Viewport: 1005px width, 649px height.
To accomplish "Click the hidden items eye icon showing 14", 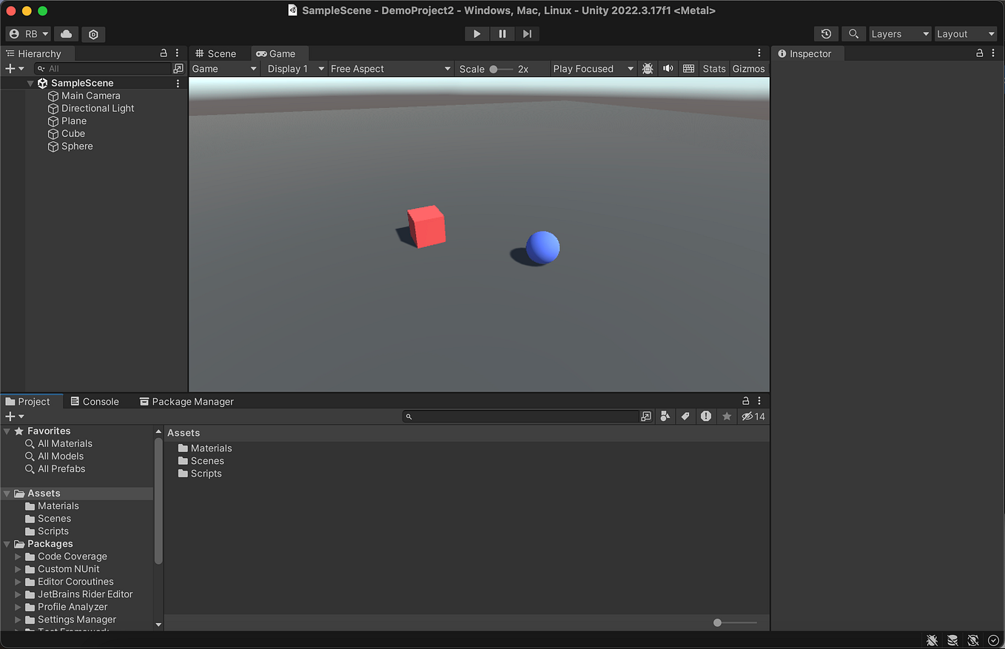I will click(753, 416).
